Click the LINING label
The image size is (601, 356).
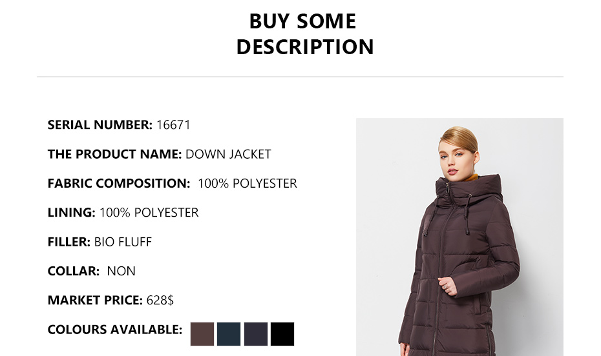pyautogui.click(x=71, y=212)
